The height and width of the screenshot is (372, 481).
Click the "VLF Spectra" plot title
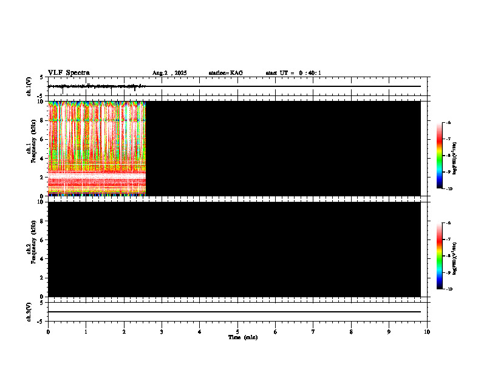pos(69,73)
